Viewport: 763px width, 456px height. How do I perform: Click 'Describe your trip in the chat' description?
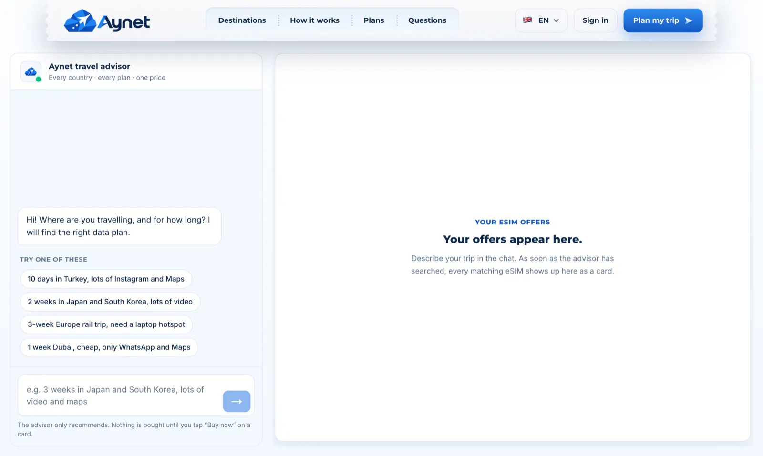513,264
